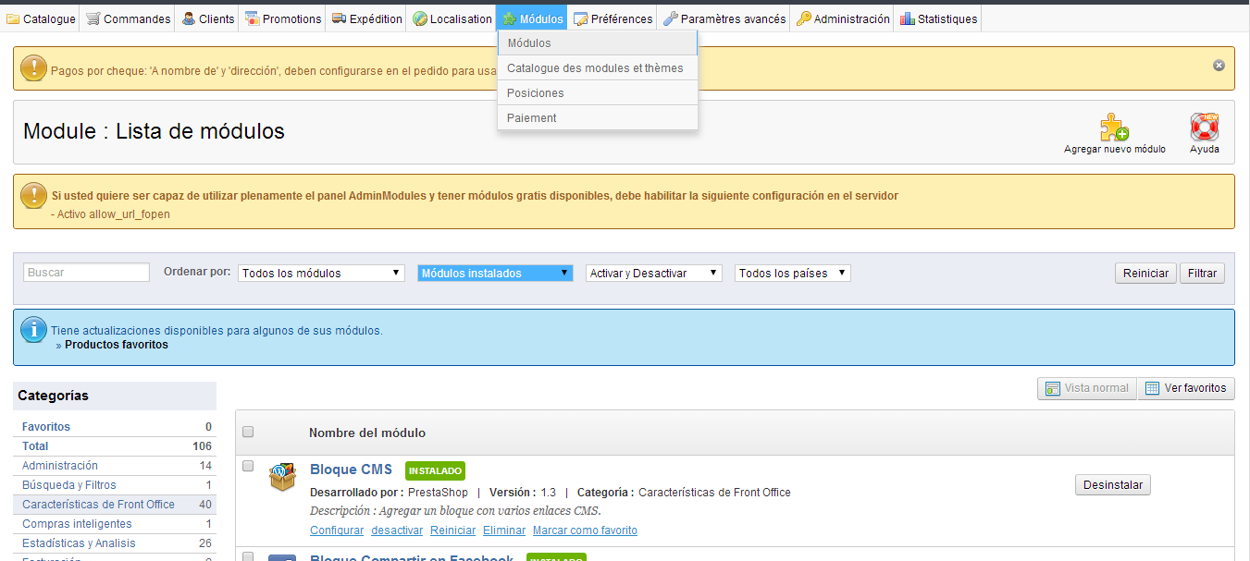The image size is (1250, 561).
Task: Click the desactivar link for Bloque CMS
Action: click(x=397, y=531)
